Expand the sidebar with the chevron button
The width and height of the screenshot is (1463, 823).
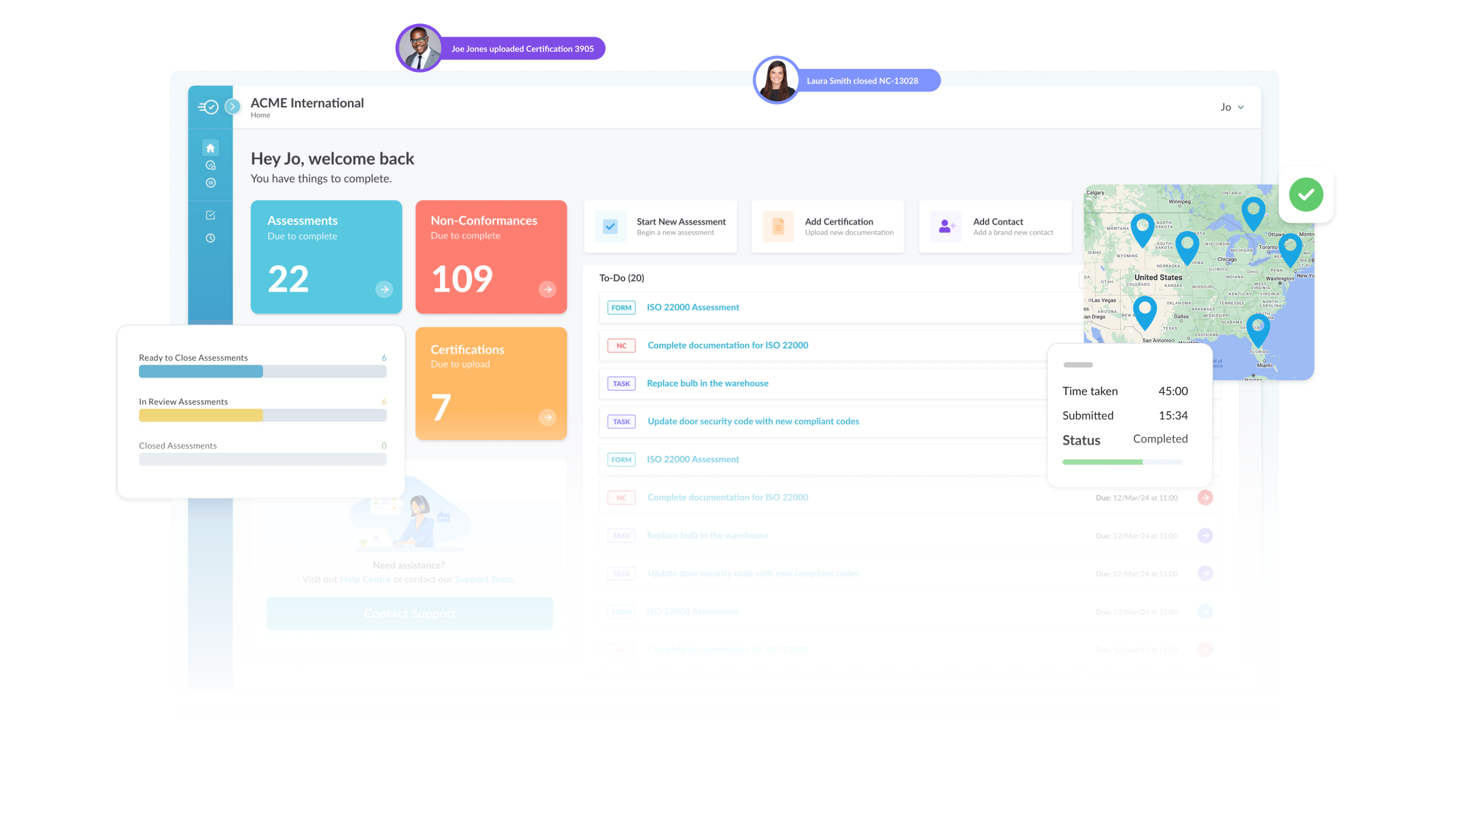click(233, 106)
